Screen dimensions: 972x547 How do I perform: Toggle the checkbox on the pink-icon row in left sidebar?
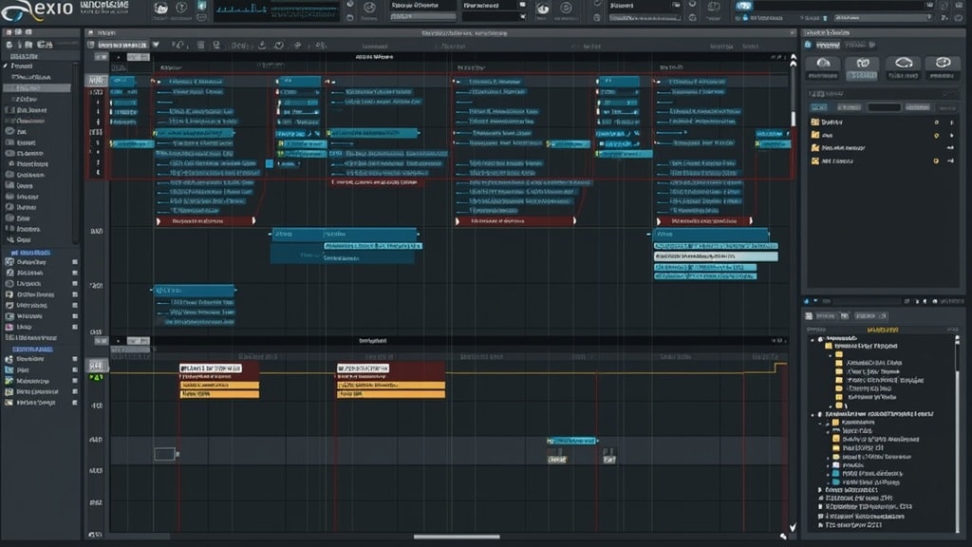tap(75, 327)
